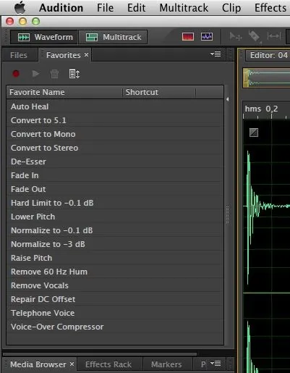Screen dimensions: 290x373
Task: Sort by Favorite Name column
Action: (64, 92)
